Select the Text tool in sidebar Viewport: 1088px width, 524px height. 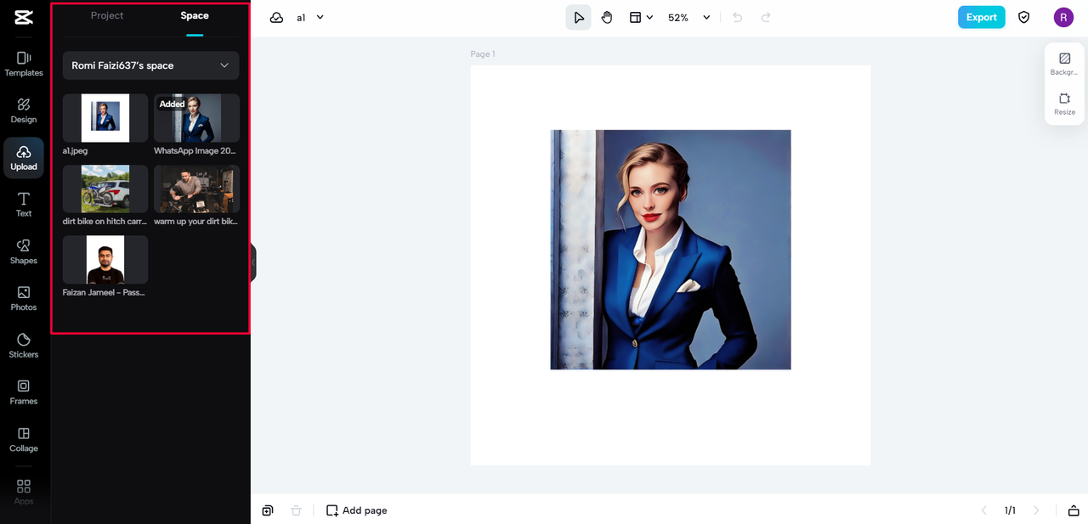click(24, 205)
